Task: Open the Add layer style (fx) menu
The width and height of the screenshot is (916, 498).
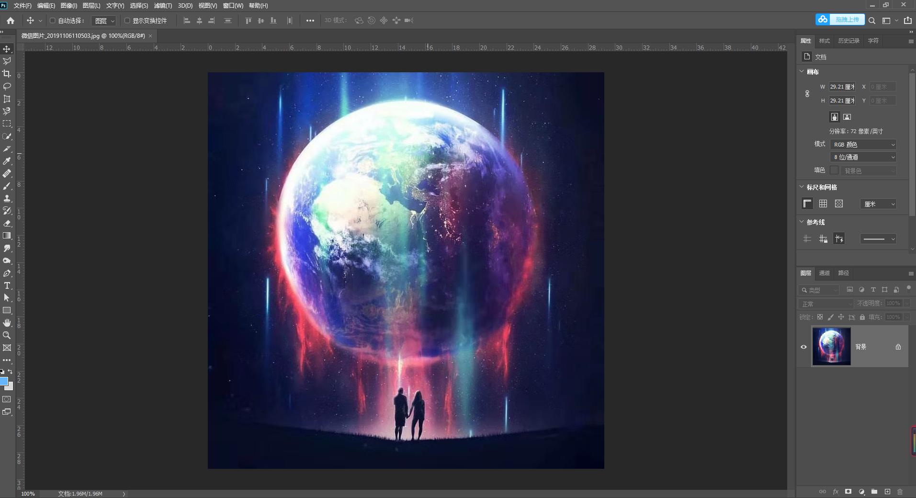Action: (x=835, y=491)
